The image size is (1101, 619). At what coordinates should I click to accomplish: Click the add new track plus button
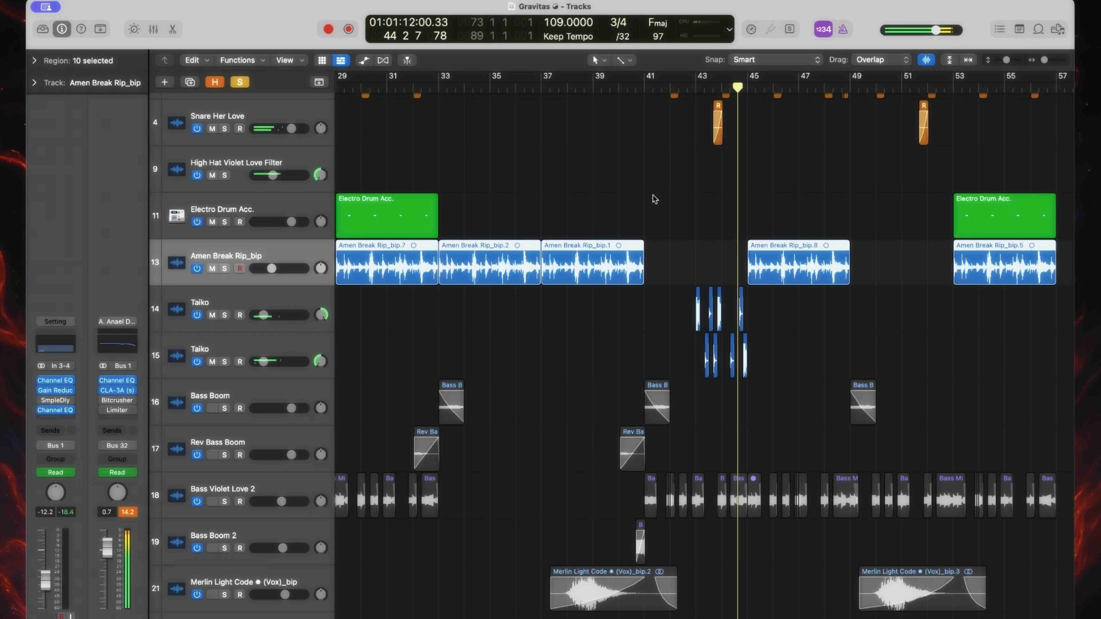[x=165, y=83]
